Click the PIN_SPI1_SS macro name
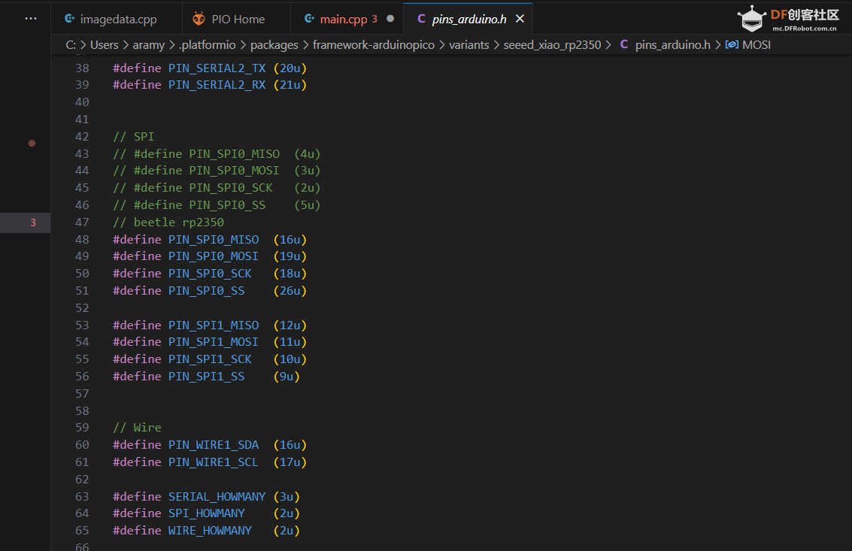 coord(207,377)
